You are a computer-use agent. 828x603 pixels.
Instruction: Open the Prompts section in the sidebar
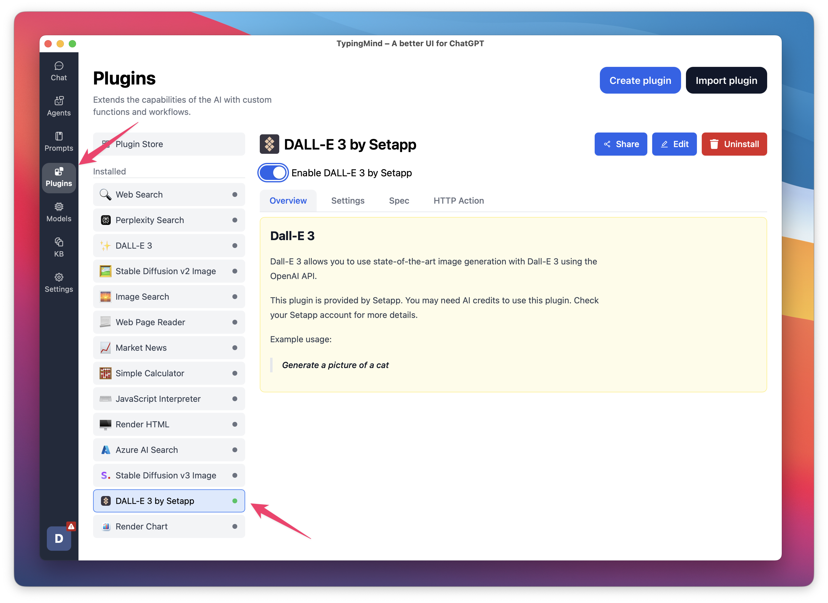pos(59,142)
